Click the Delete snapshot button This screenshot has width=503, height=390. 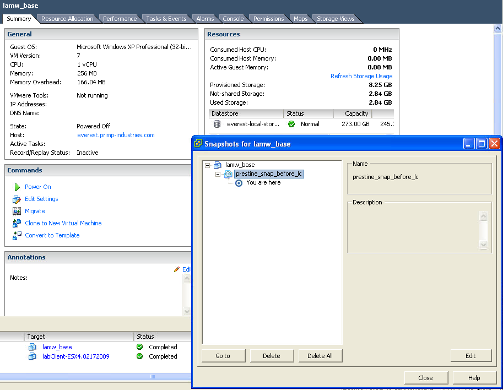click(272, 356)
